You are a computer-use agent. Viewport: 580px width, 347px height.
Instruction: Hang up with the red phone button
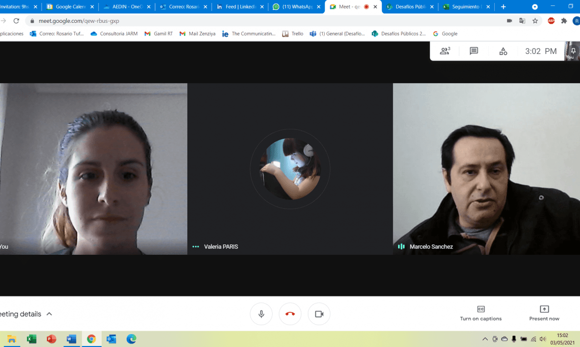pos(290,314)
